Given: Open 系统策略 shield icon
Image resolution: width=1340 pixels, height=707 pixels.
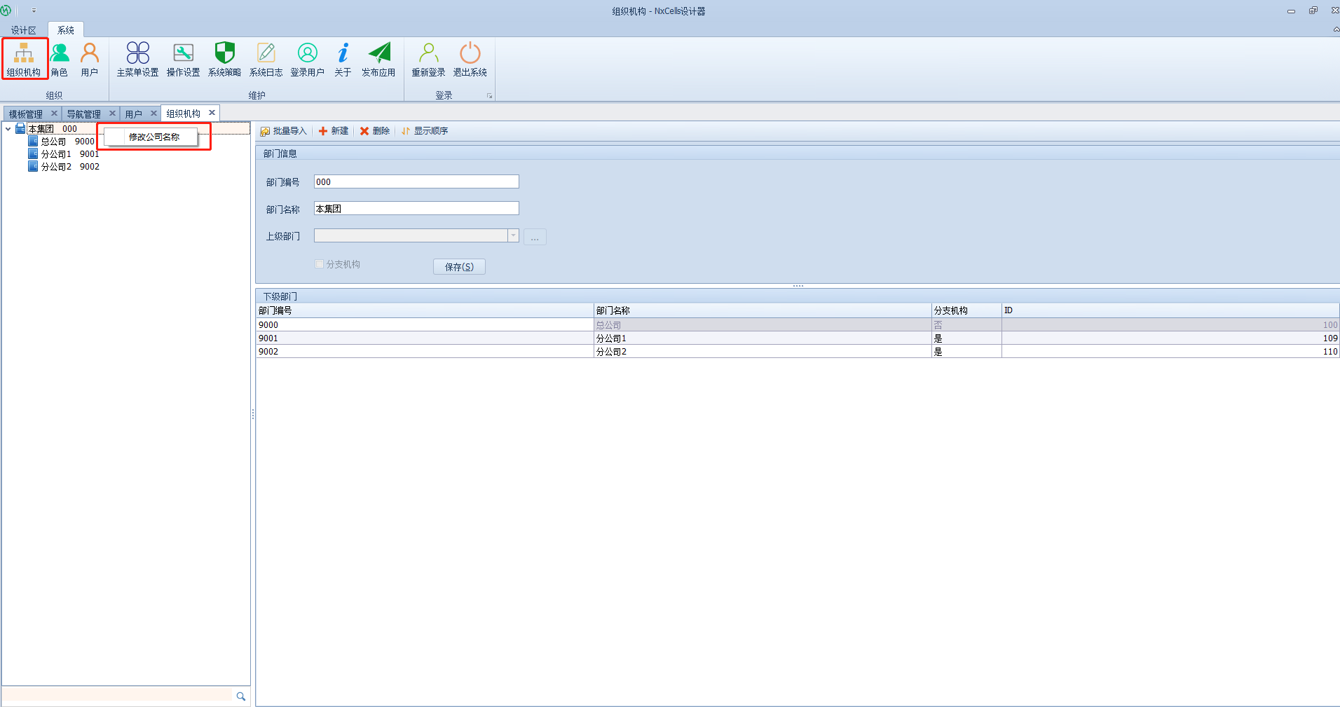Looking at the screenshot, I should (x=224, y=59).
